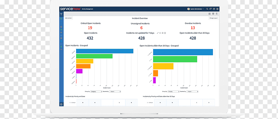Screen dimensions: 278x119
Task: Open the help question mark icon
Action: coord(214,9)
